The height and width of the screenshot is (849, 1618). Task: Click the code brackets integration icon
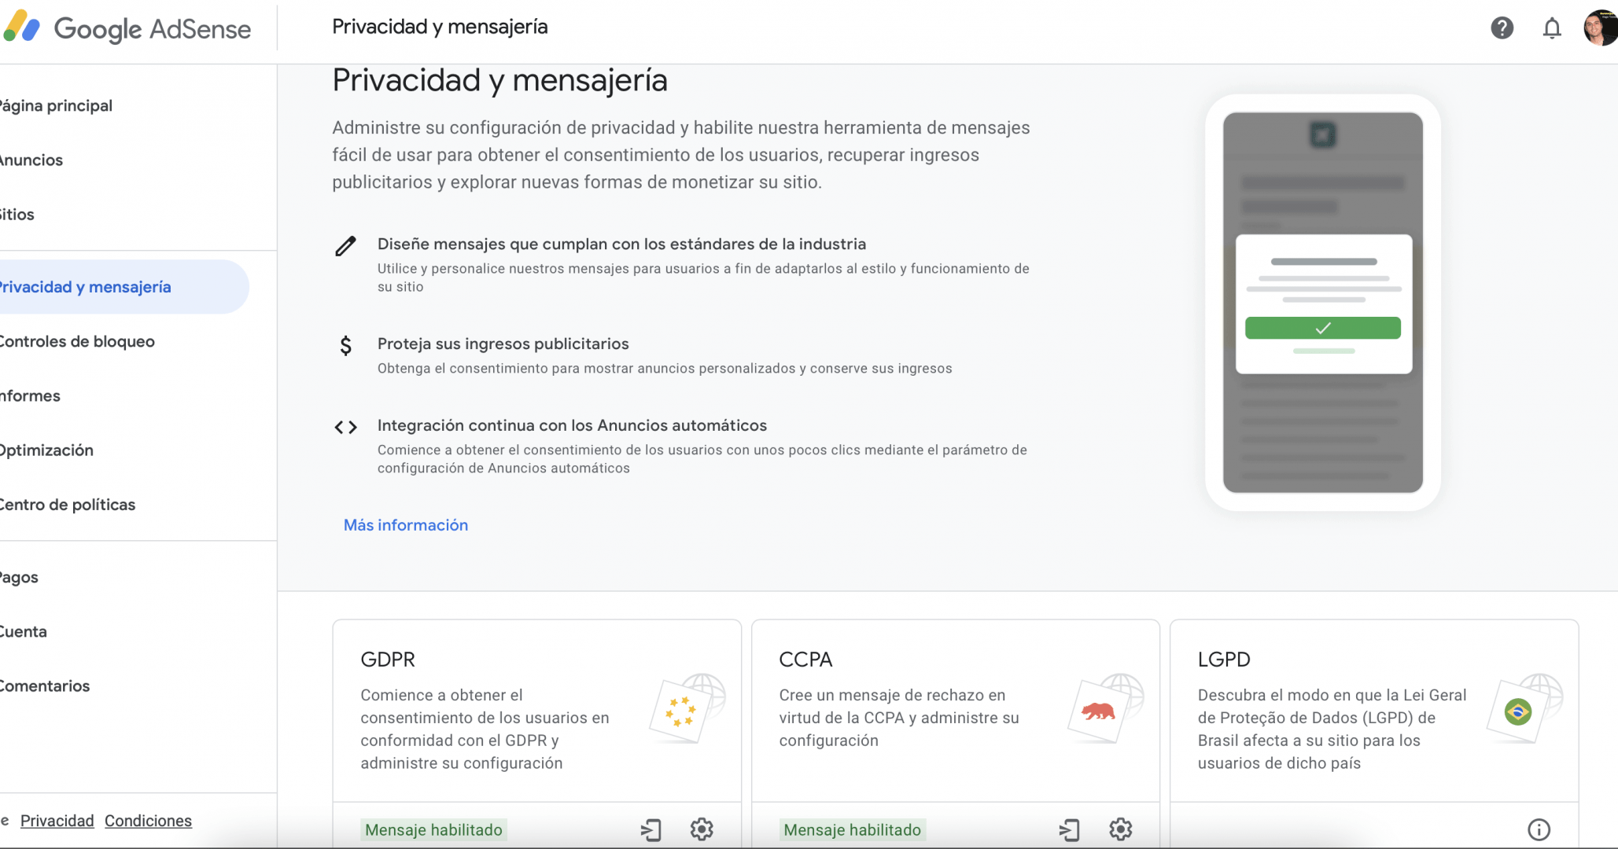[345, 427]
